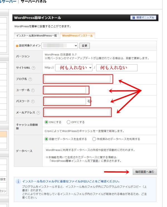Click the メールアドレス help icon
The height and width of the screenshot is (207, 167).
coord(38,113)
